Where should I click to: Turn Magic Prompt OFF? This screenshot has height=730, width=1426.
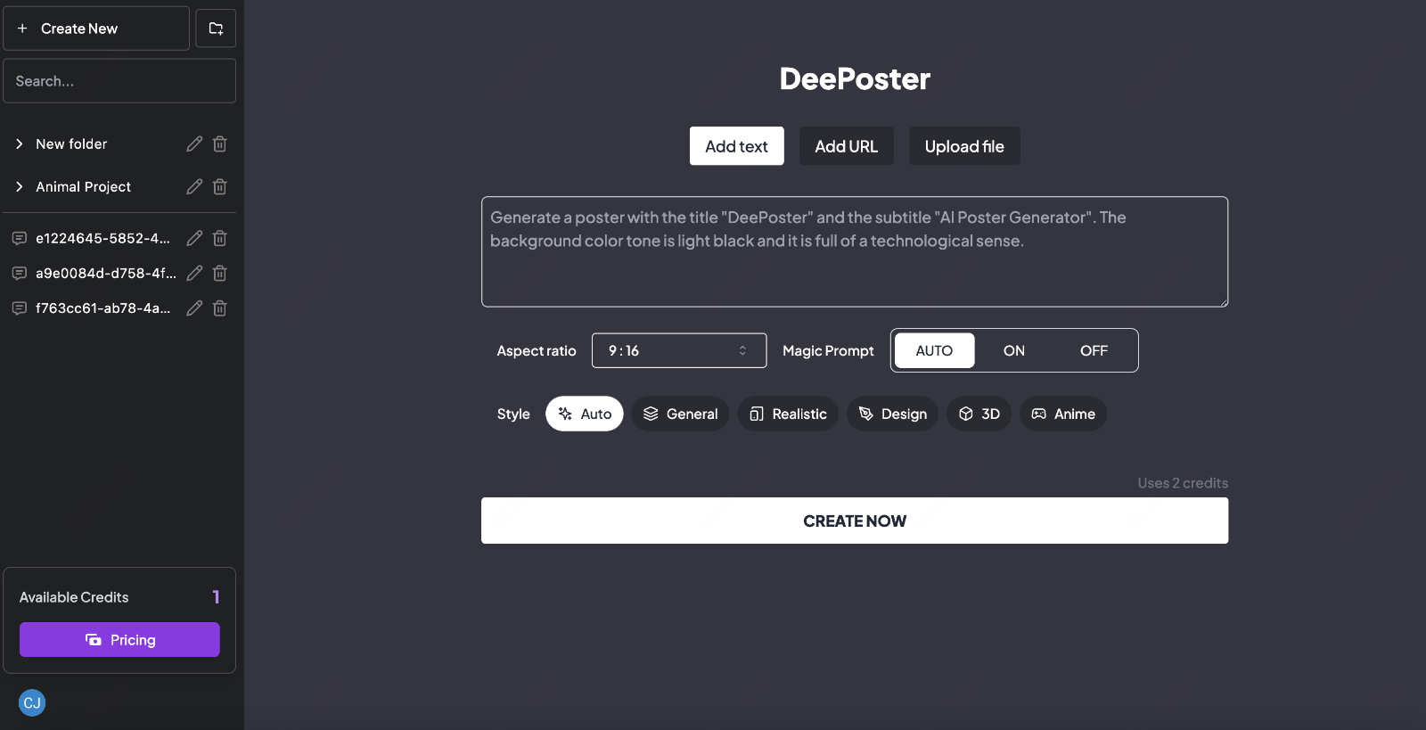tap(1094, 350)
